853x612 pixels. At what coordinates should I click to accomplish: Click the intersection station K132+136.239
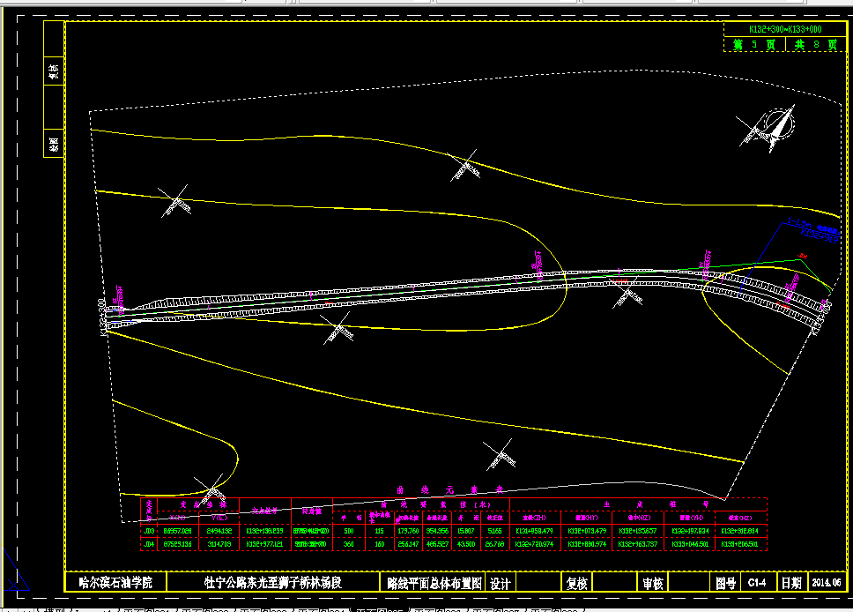click(265, 531)
